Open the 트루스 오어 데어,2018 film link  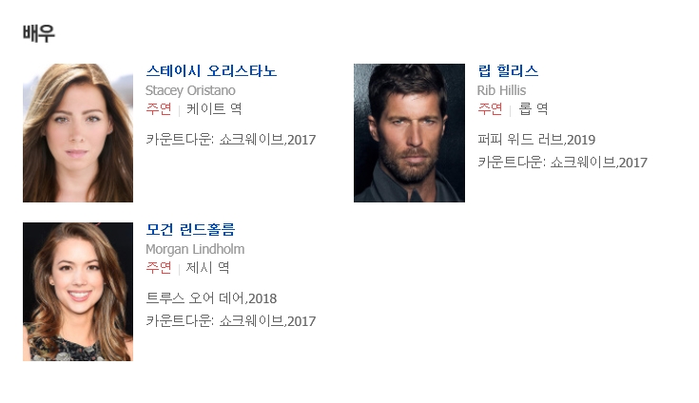pyautogui.click(x=211, y=298)
